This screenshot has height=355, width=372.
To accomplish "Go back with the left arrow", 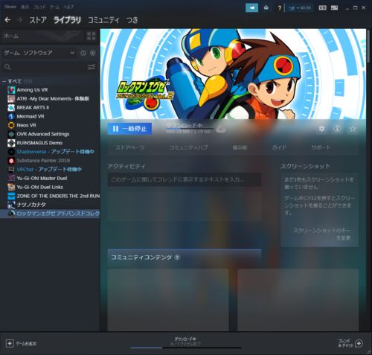I will point(7,20).
